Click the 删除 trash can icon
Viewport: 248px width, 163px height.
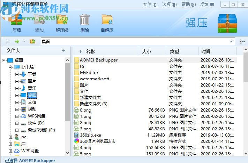tap(85, 19)
